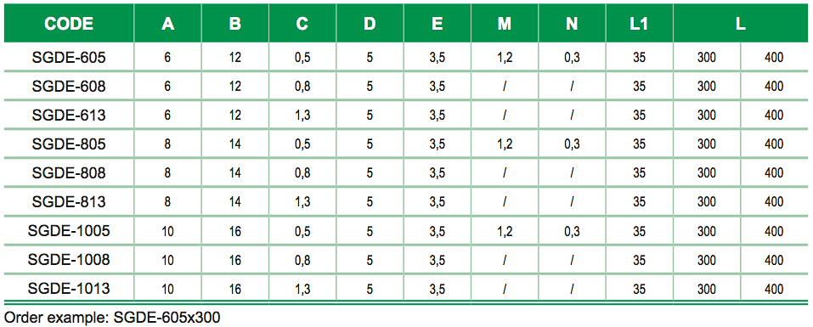
Task: Select the 1,3 value in SGDE-813 row
Action: (302, 201)
